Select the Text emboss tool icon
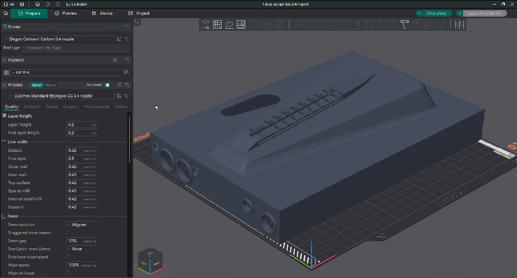Image resolution: width=517 pixels, height=278 pixels. coord(404,24)
